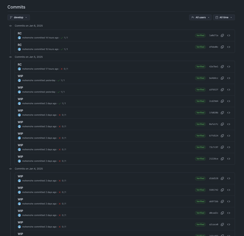Viewport: 244px width, 236px height.
Task: Browse repository at commit be4b8cc
Action: tap(229, 78)
